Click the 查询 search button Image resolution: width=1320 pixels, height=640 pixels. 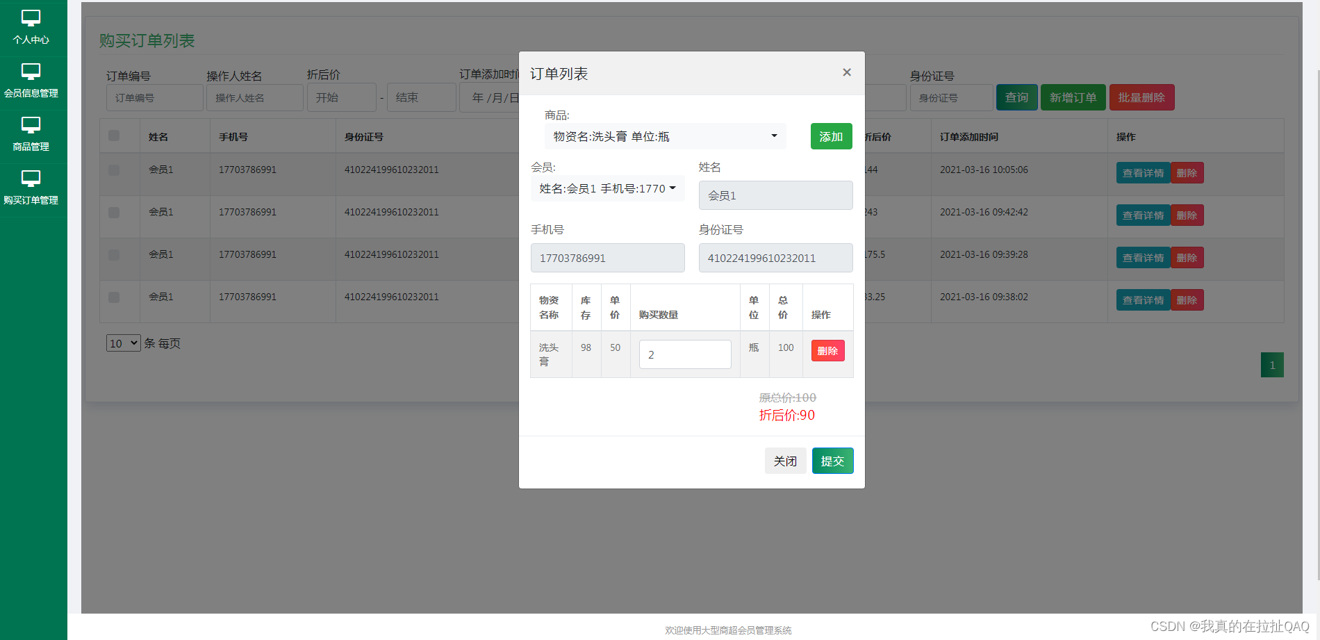pos(1016,97)
